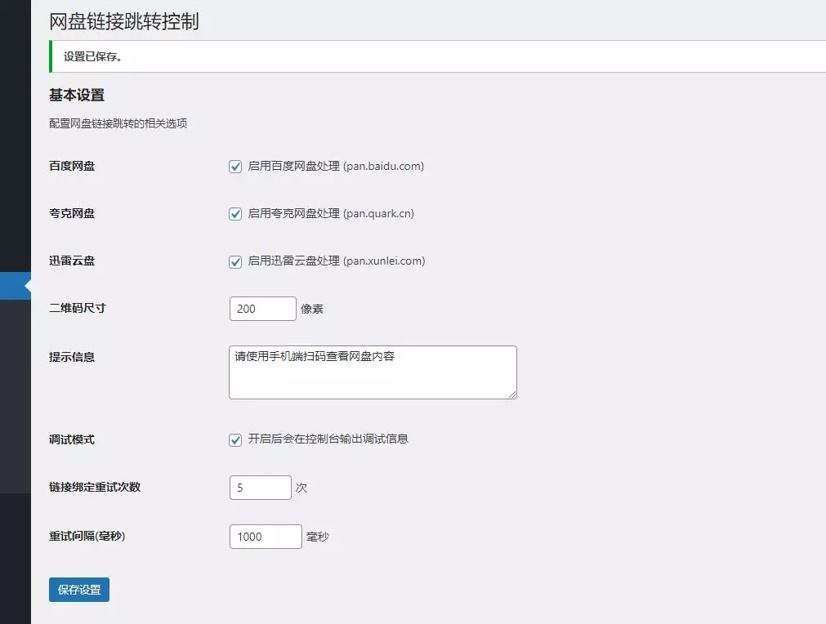
Task: Turn off the 调试模式 checkbox
Action: point(235,439)
